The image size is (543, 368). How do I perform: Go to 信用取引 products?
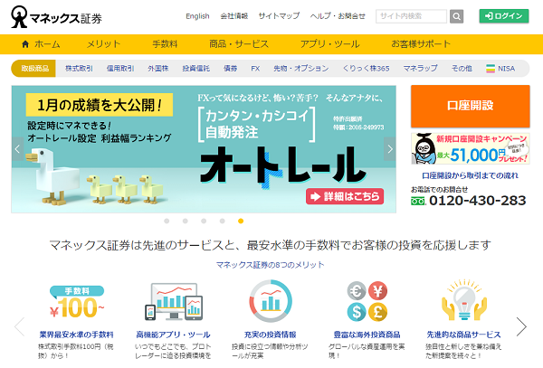(120, 69)
